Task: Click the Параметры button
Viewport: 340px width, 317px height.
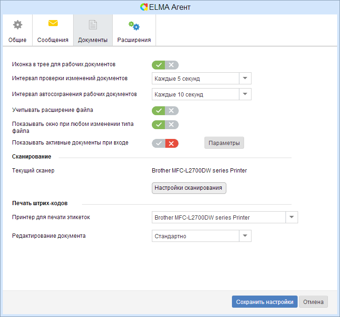Action: pyautogui.click(x=224, y=143)
